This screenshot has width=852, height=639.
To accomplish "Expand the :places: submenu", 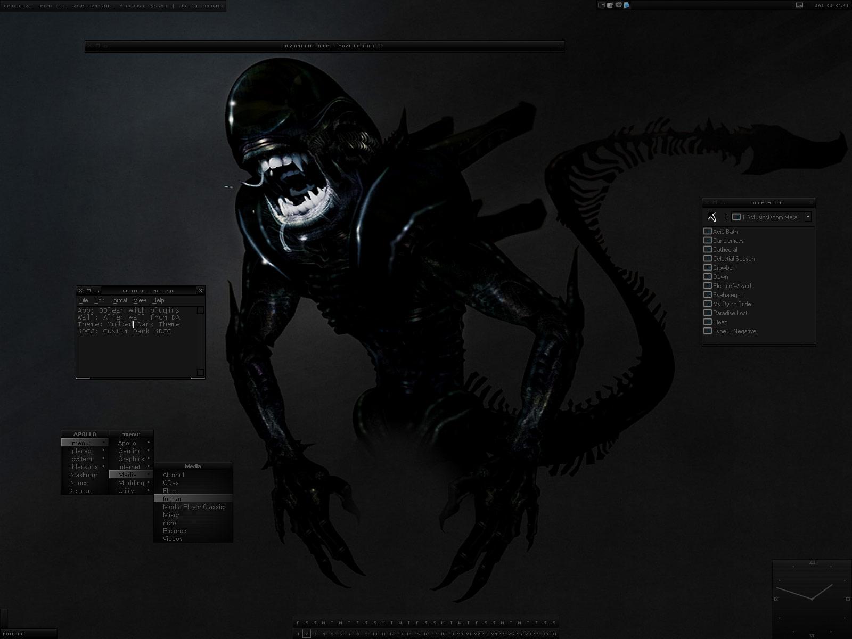I will pyautogui.click(x=85, y=450).
